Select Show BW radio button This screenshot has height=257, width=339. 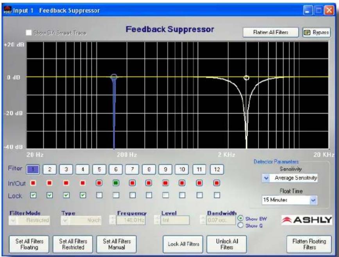tap(240, 218)
